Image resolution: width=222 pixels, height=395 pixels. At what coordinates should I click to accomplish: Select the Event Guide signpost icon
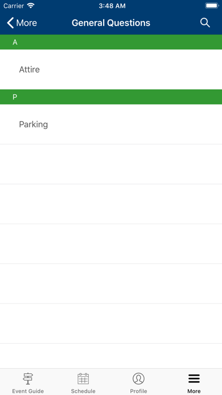point(28,379)
